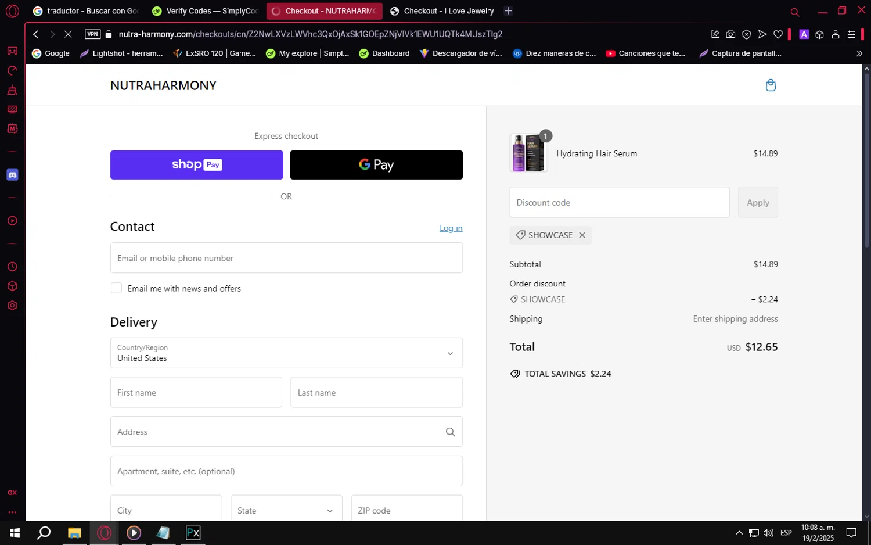Switch to Verify Codes SimplyCodes tab
871x545 pixels.
(205, 11)
